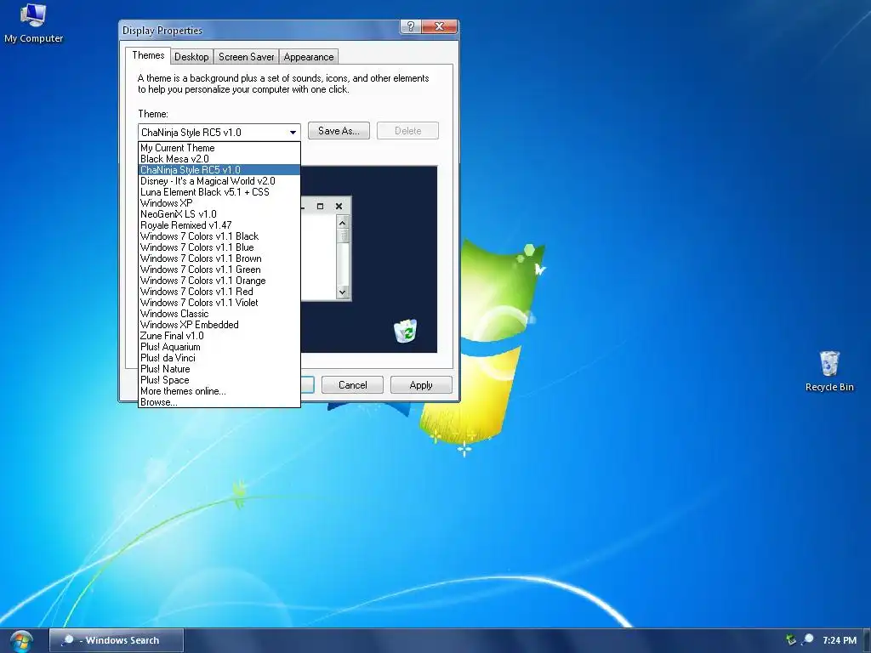
Task: Switch to the Screen Saver tab
Action: pyautogui.click(x=246, y=57)
